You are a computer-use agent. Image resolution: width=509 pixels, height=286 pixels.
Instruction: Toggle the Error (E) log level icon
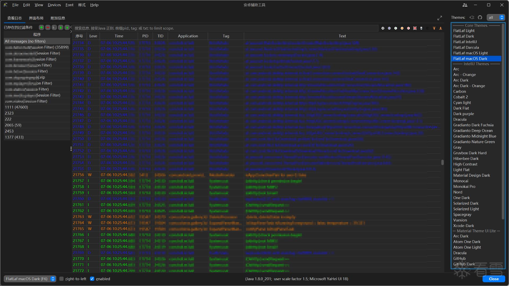coord(409,28)
